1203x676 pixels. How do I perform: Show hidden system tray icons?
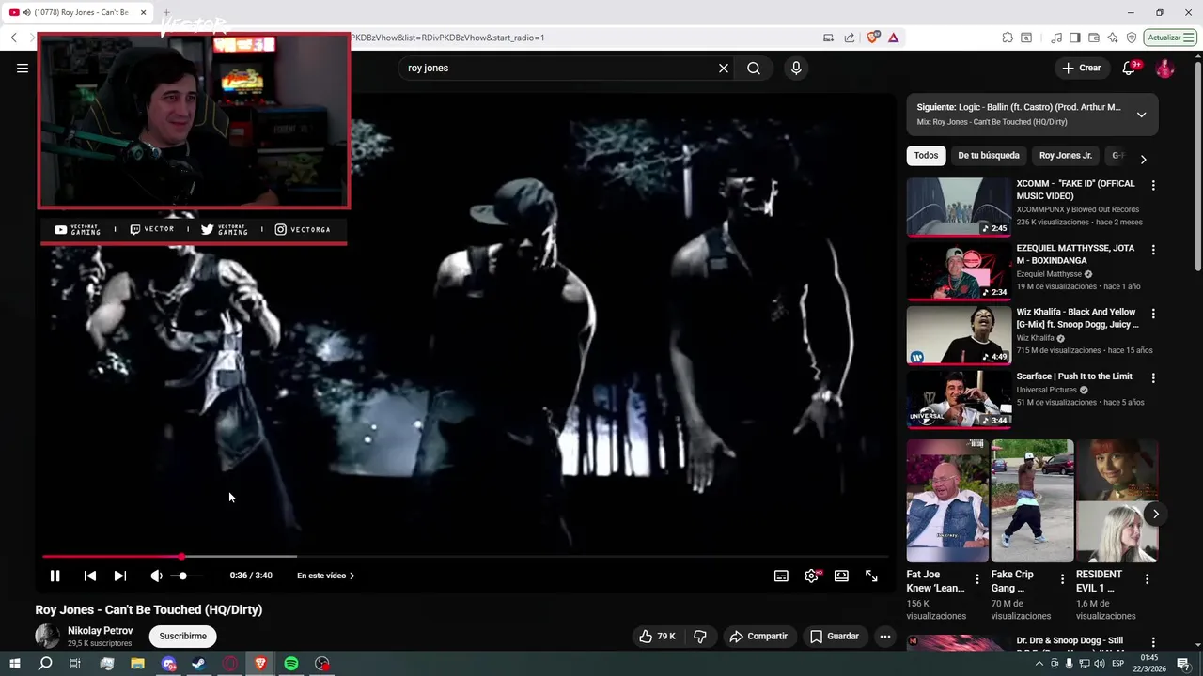coord(1039,664)
